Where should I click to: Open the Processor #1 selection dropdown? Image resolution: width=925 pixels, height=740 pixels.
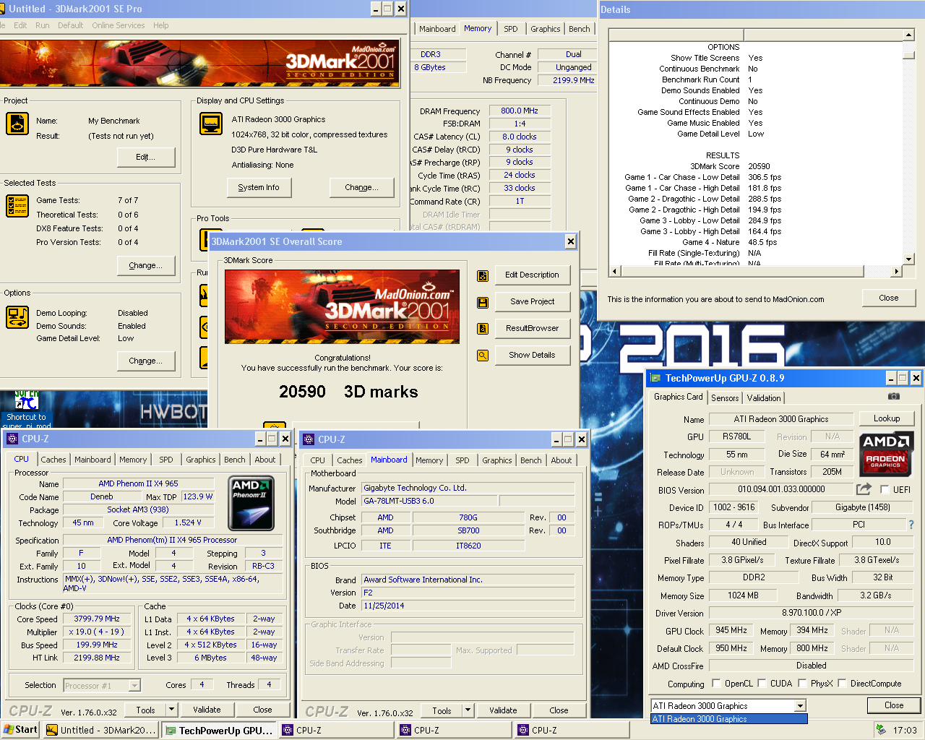tap(134, 686)
